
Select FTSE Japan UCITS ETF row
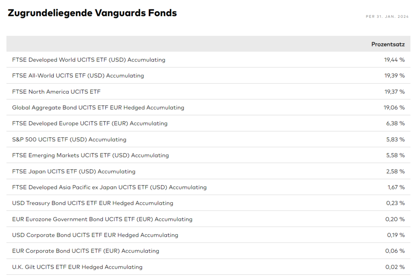click(74, 171)
